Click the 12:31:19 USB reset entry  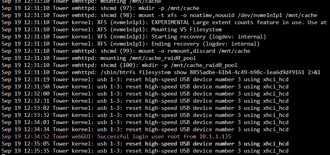tap(145, 80)
